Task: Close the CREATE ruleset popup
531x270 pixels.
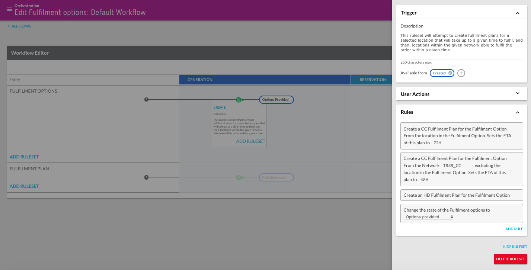Action: (x=263, y=104)
